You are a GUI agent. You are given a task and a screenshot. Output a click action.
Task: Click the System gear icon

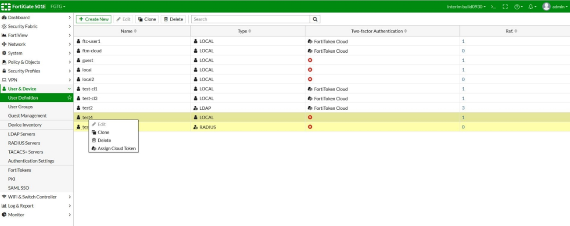pos(4,53)
